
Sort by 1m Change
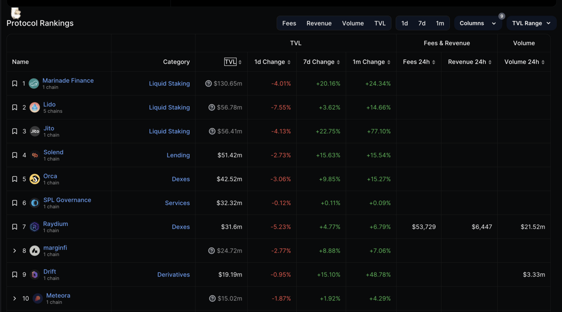point(388,62)
